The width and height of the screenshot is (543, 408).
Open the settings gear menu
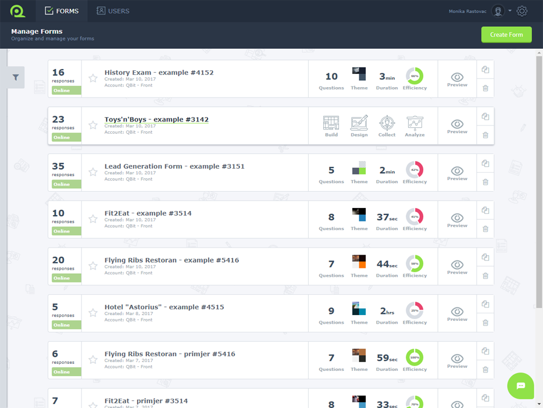click(521, 10)
